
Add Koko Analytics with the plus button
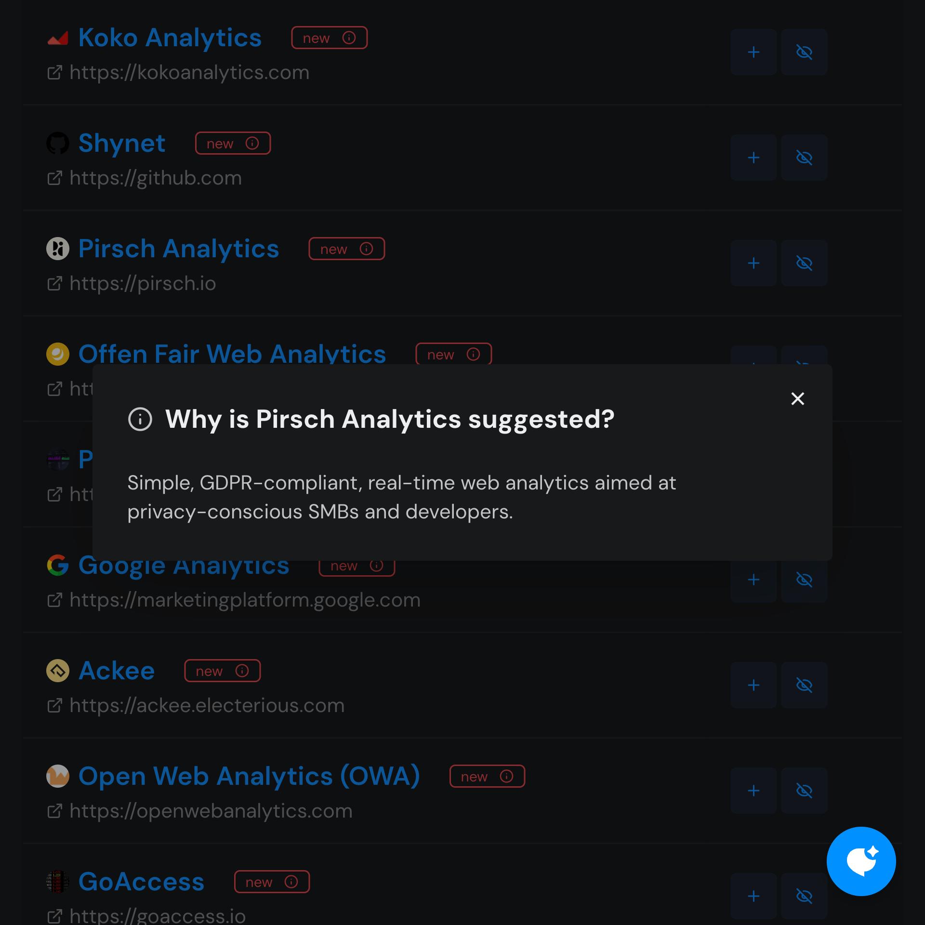coord(753,52)
